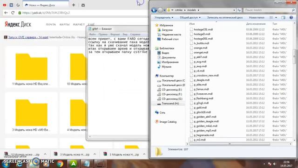Open the green A app on taskbar
The image size is (298, 168).
point(74,164)
